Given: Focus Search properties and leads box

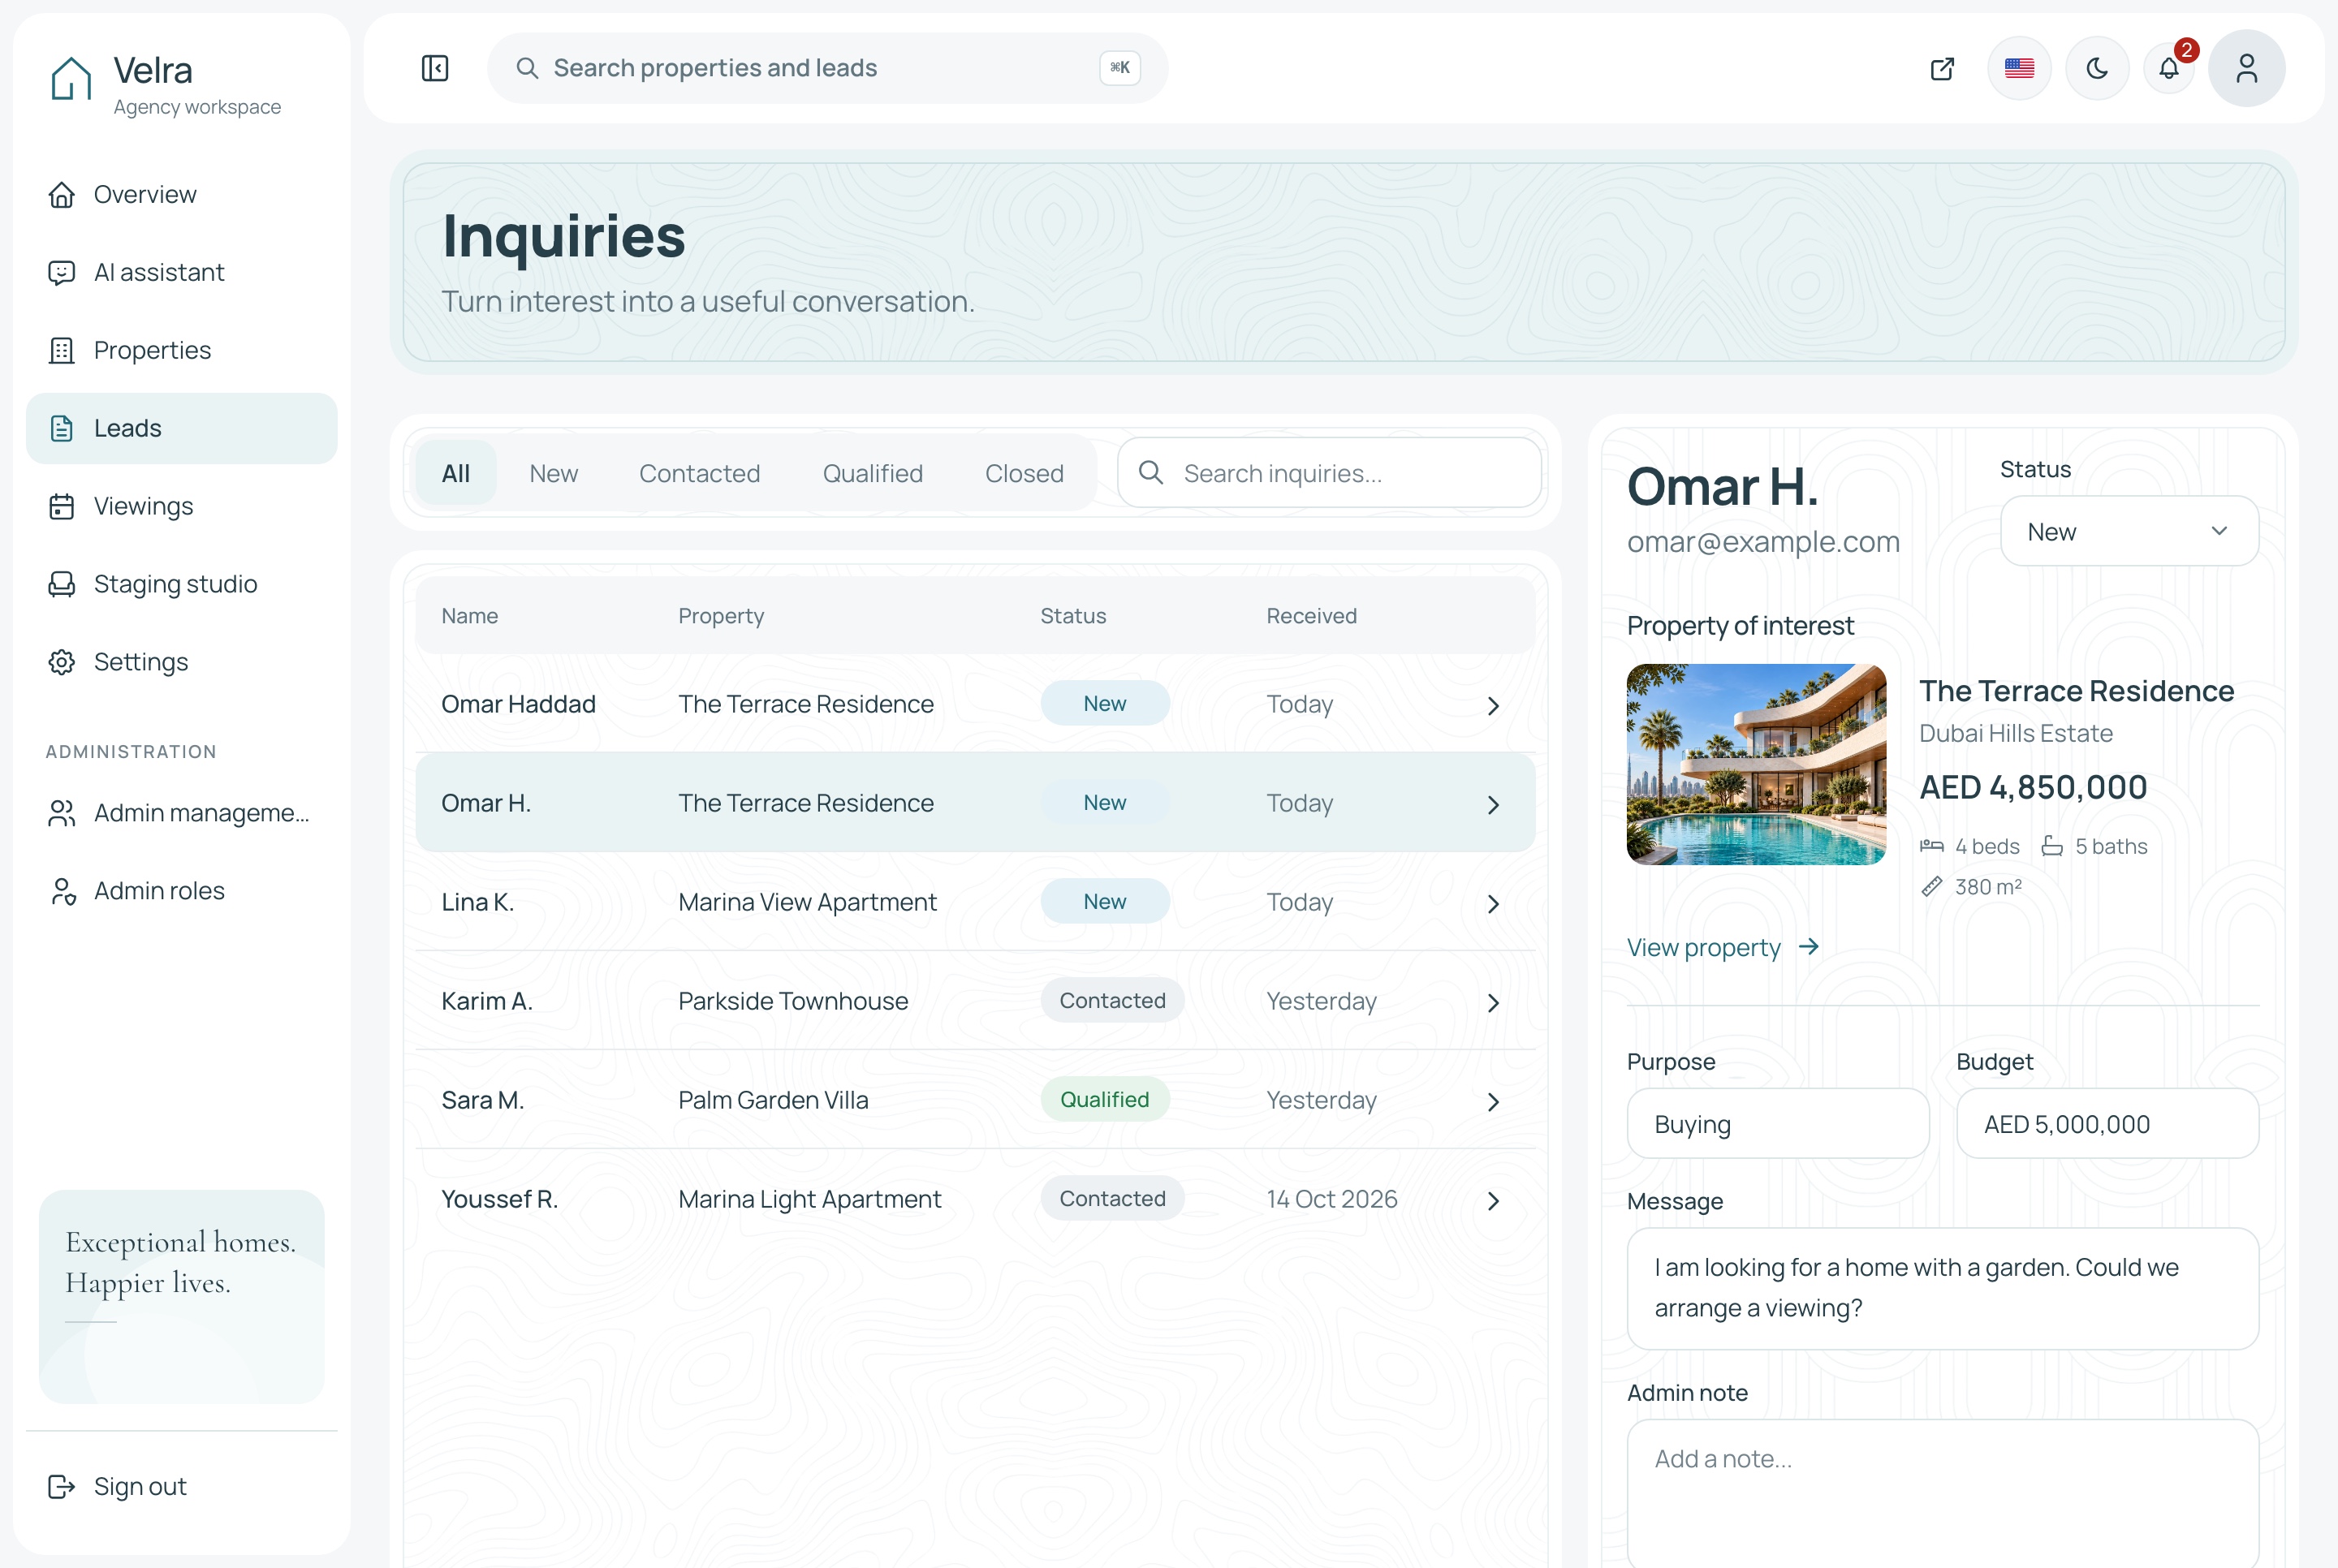Looking at the screenshot, I should [827, 68].
